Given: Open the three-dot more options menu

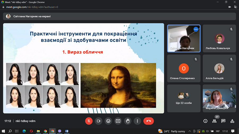Looking at the screenshot, I should pos(138,121).
